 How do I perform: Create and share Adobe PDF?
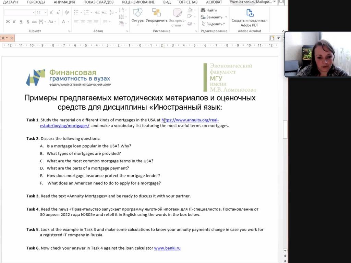(250, 18)
